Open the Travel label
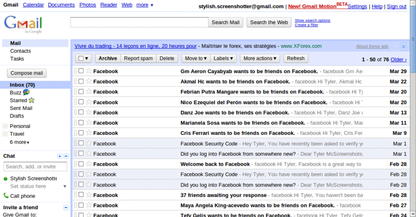The width and height of the screenshot is (416, 217). (17, 134)
